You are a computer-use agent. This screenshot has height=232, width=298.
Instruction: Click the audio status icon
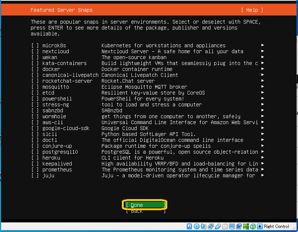(203, 226)
